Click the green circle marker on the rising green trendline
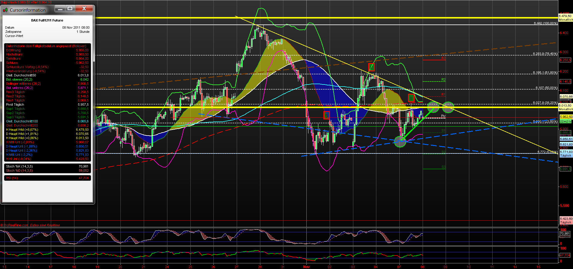 399,141
